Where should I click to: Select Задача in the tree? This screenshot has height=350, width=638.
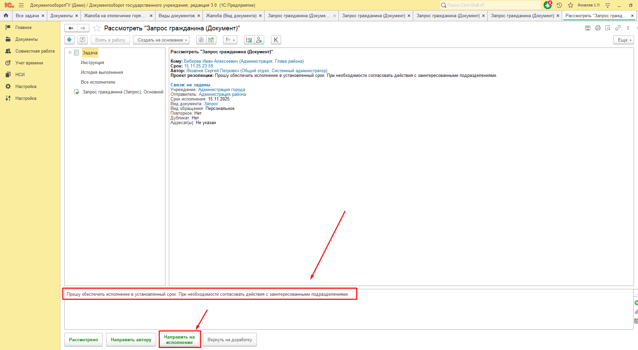90,53
